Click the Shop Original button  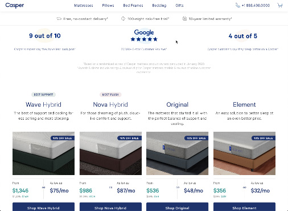tap(178, 207)
